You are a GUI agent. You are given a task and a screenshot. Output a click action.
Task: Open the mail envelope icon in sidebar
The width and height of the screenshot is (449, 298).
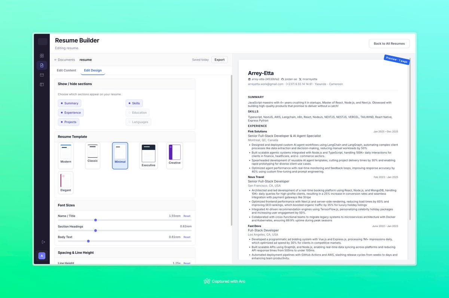[42, 75]
